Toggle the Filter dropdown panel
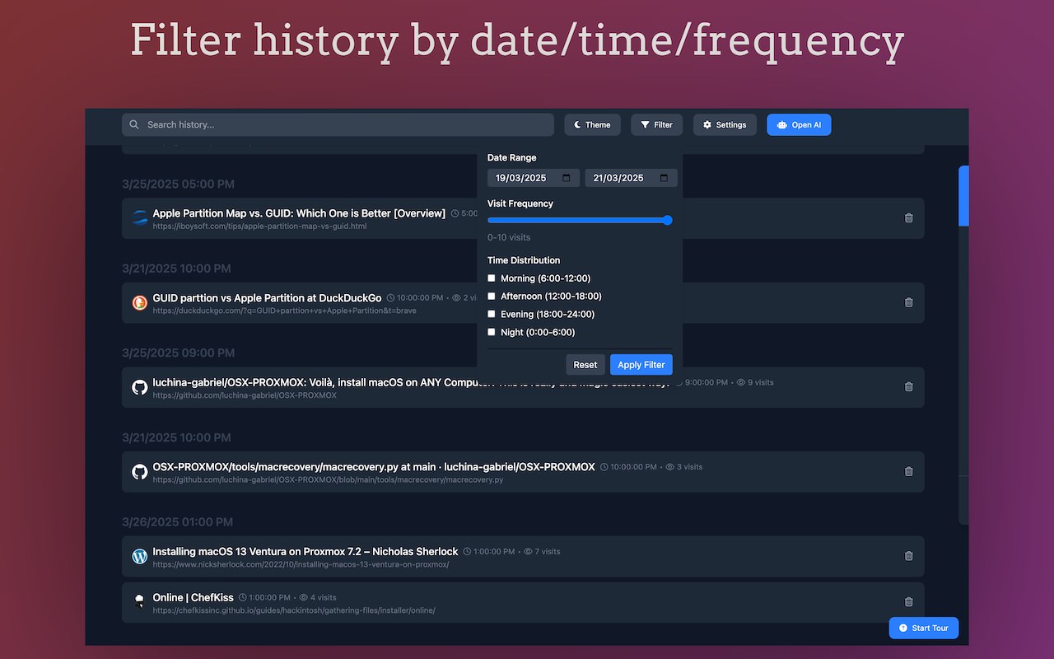The image size is (1054, 659). click(x=656, y=125)
